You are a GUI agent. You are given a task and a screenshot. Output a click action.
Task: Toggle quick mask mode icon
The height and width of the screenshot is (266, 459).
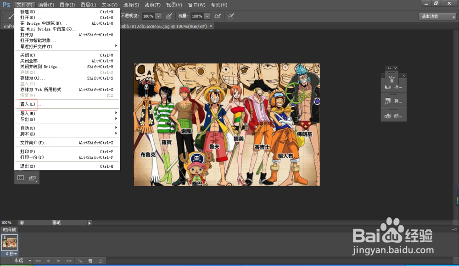[x=21, y=178]
